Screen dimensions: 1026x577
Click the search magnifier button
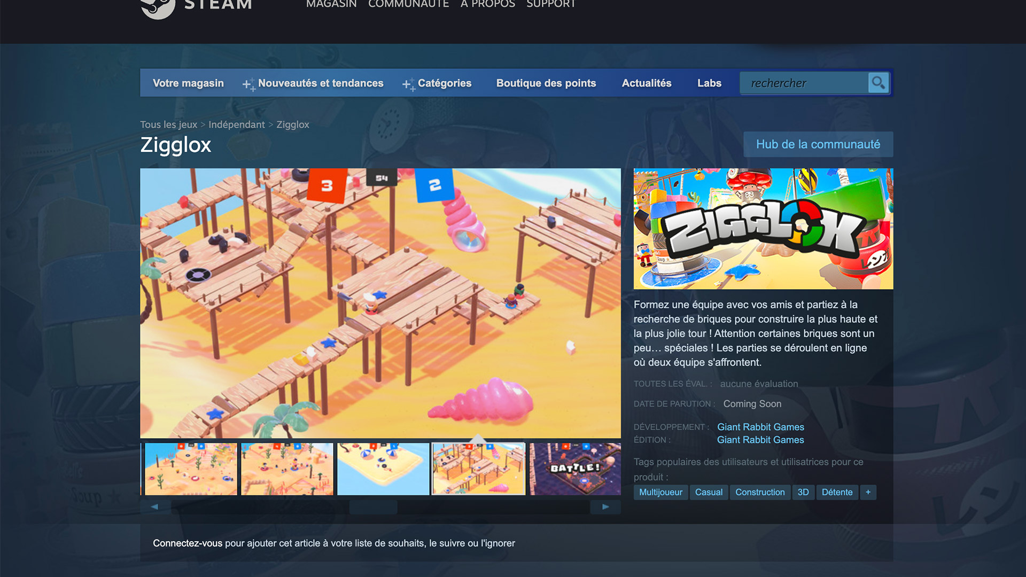[878, 83]
